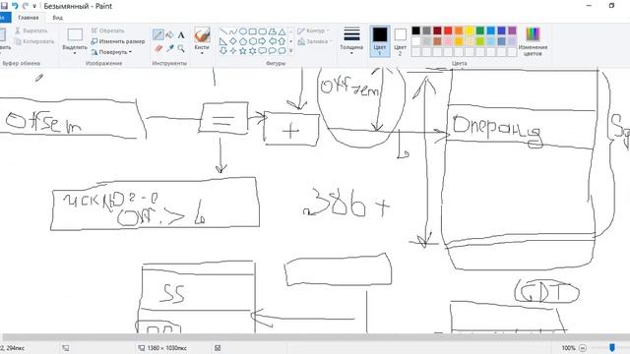Click the Save icon in quick access toolbar

click(4, 6)
